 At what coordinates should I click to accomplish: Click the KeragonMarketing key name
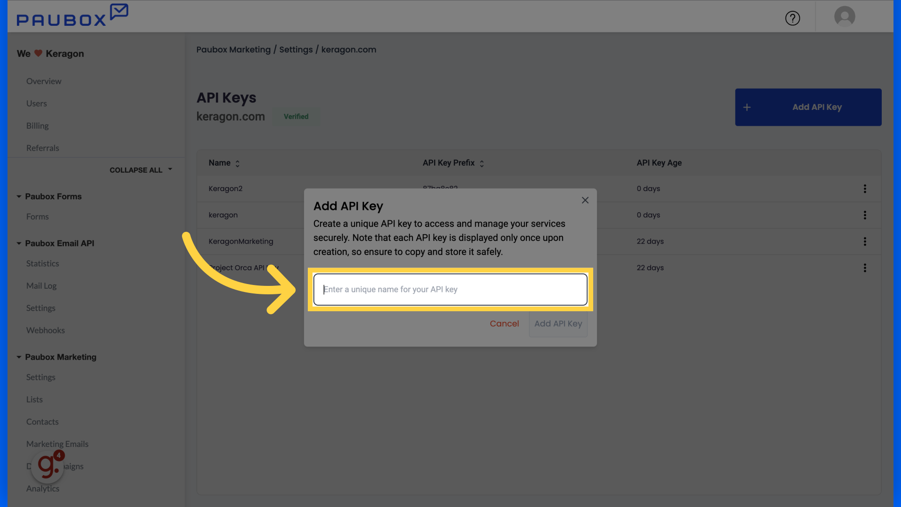[x=241, y=241]
